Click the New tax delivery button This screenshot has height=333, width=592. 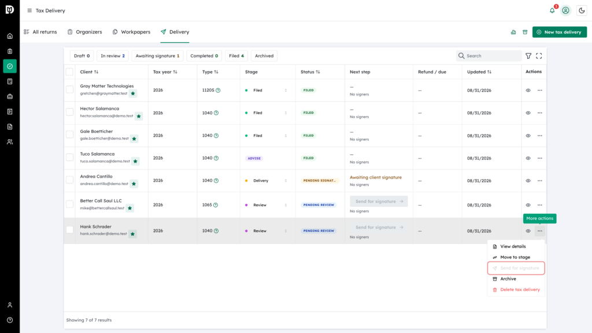tap(560, 32)
